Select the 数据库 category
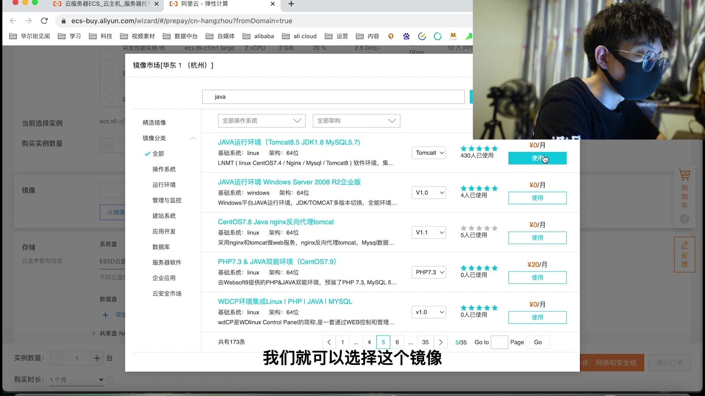 pos(161,247)
